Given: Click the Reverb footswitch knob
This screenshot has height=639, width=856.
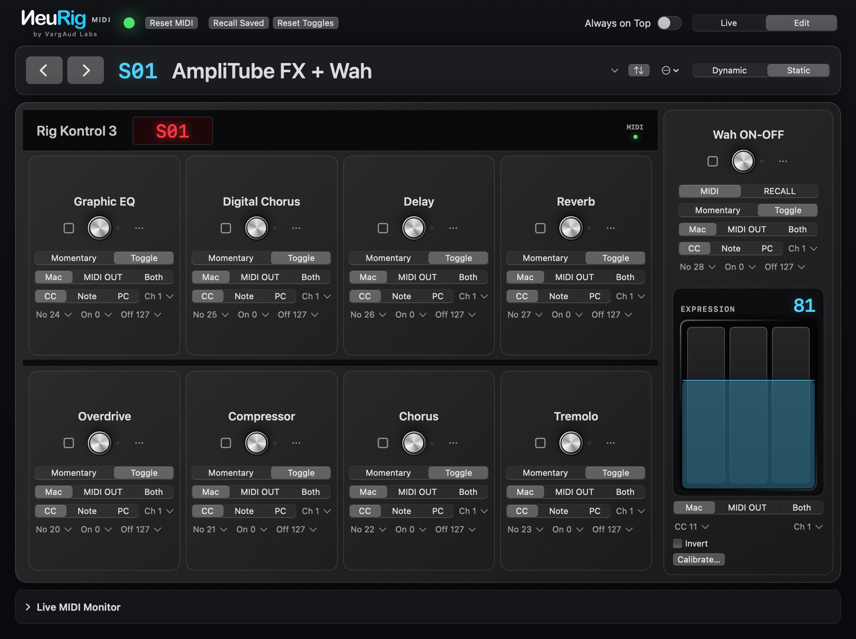Looking at the screenshot, I should (571, 228).
